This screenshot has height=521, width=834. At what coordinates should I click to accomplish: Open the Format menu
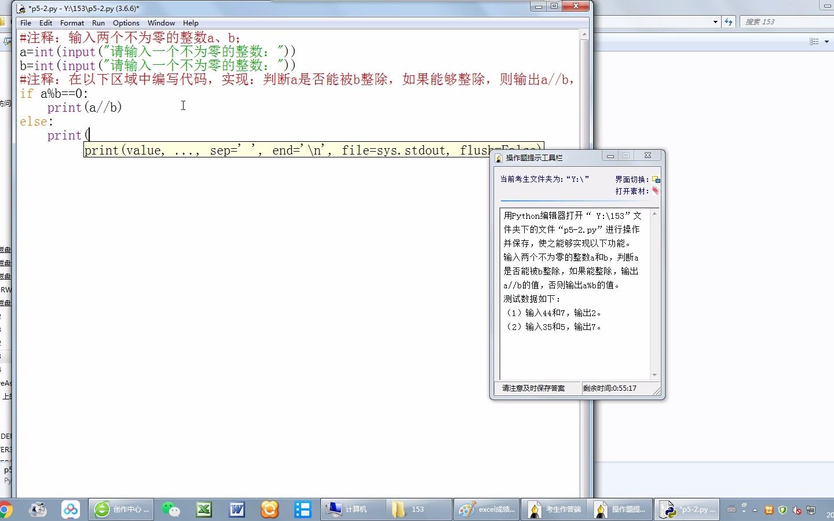[x=72, y=23]
